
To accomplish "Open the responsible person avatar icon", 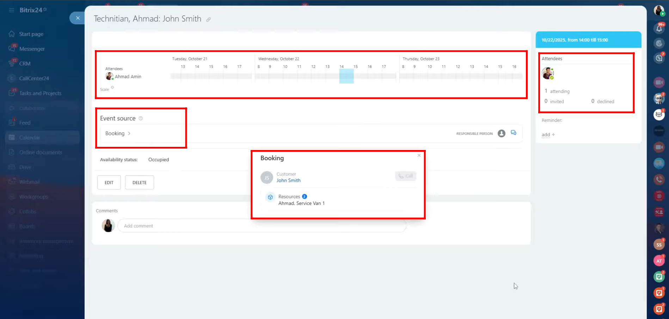I will (x=501, y=133).
